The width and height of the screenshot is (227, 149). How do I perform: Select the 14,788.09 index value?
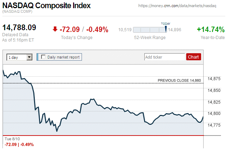pos(20,27)
